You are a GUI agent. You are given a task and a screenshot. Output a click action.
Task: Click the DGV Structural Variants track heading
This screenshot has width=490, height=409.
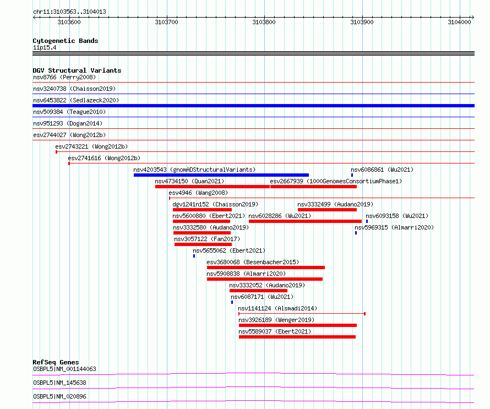click(77, 70)
